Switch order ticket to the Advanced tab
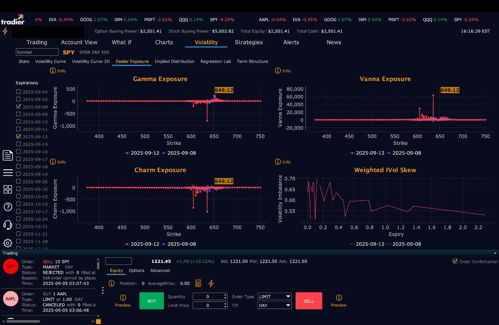Screen dimensions: 499x325 (x=160, y=271)
